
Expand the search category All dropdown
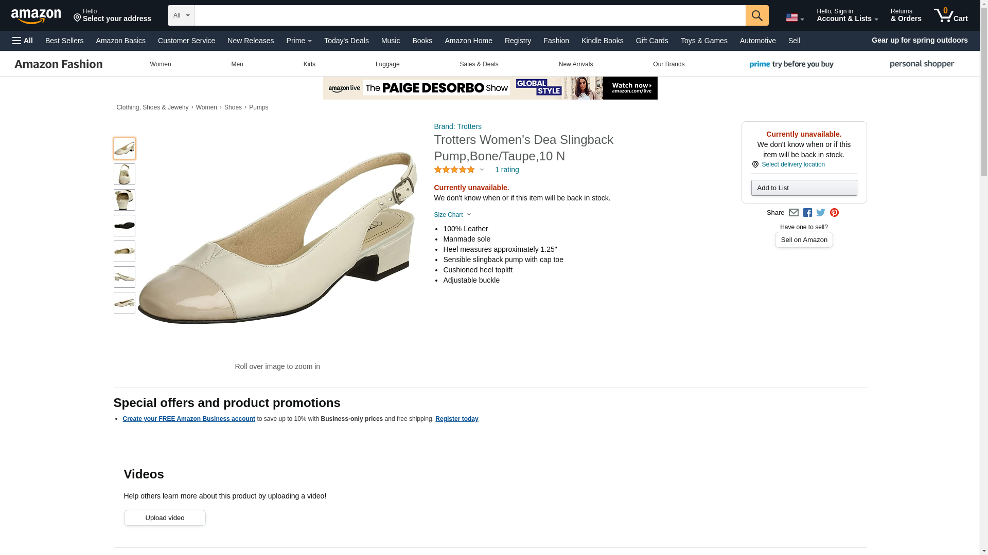tap(181, 15)
